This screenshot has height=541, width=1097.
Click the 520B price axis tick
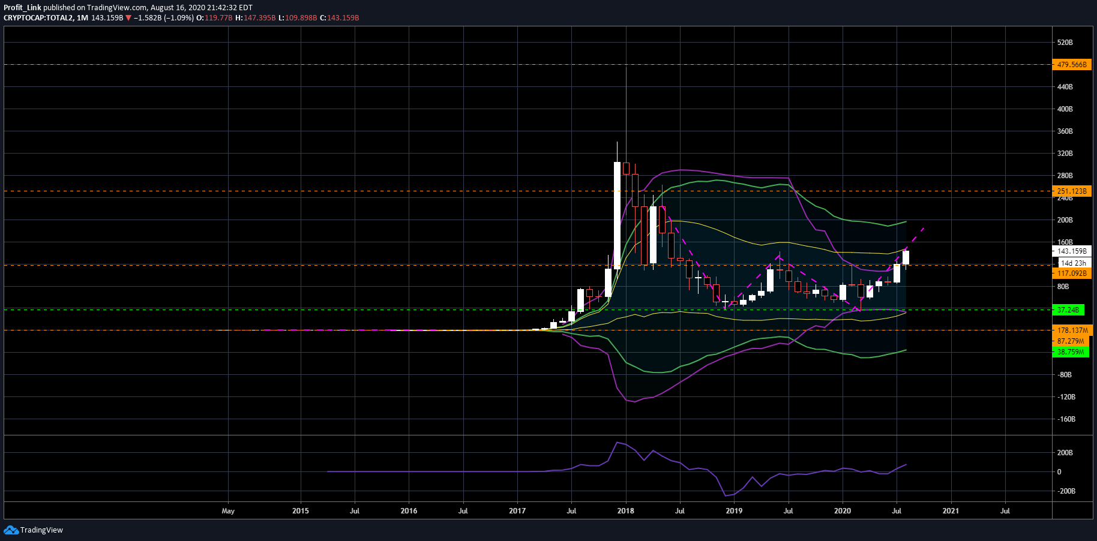coord(1065,43)
